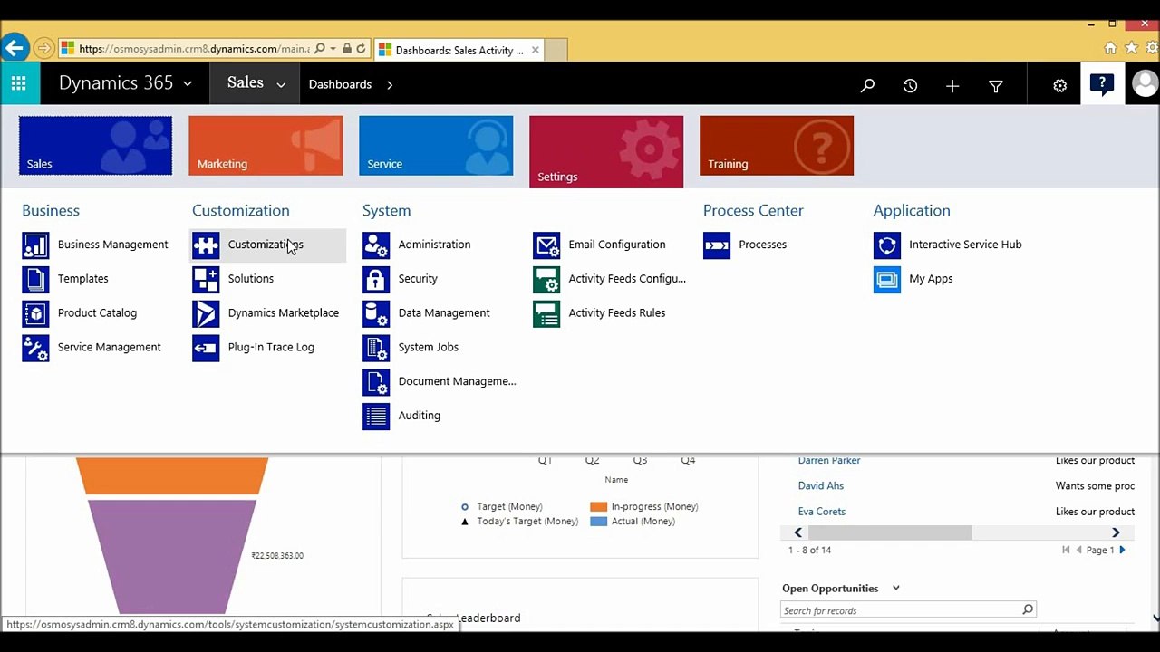Click the horizontal scrollbar under the leads list
This screenshot has width=1160, height=652.
[x=890, y=532]
